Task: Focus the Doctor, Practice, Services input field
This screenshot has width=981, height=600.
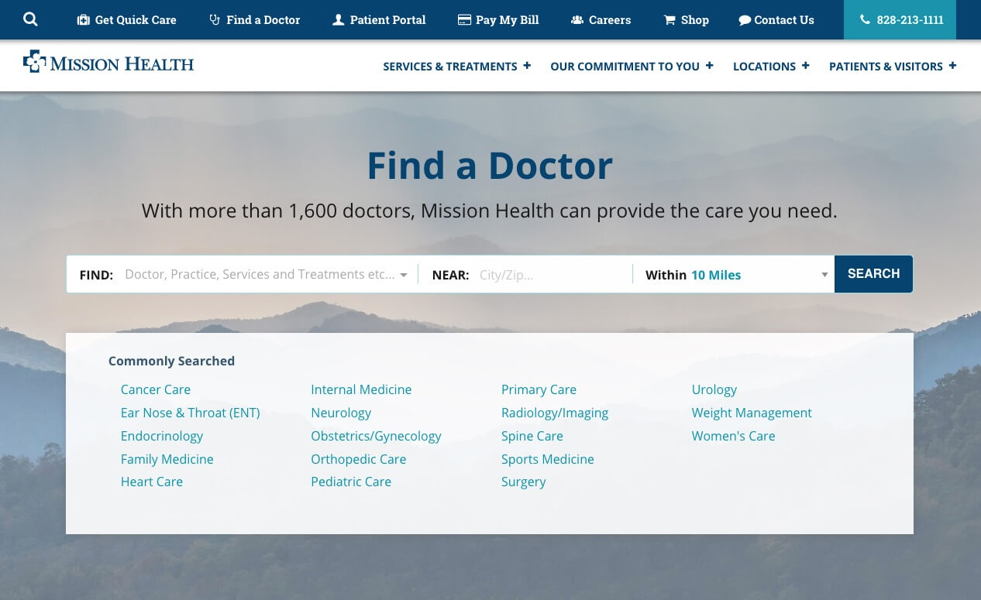Action: (260, 275)
